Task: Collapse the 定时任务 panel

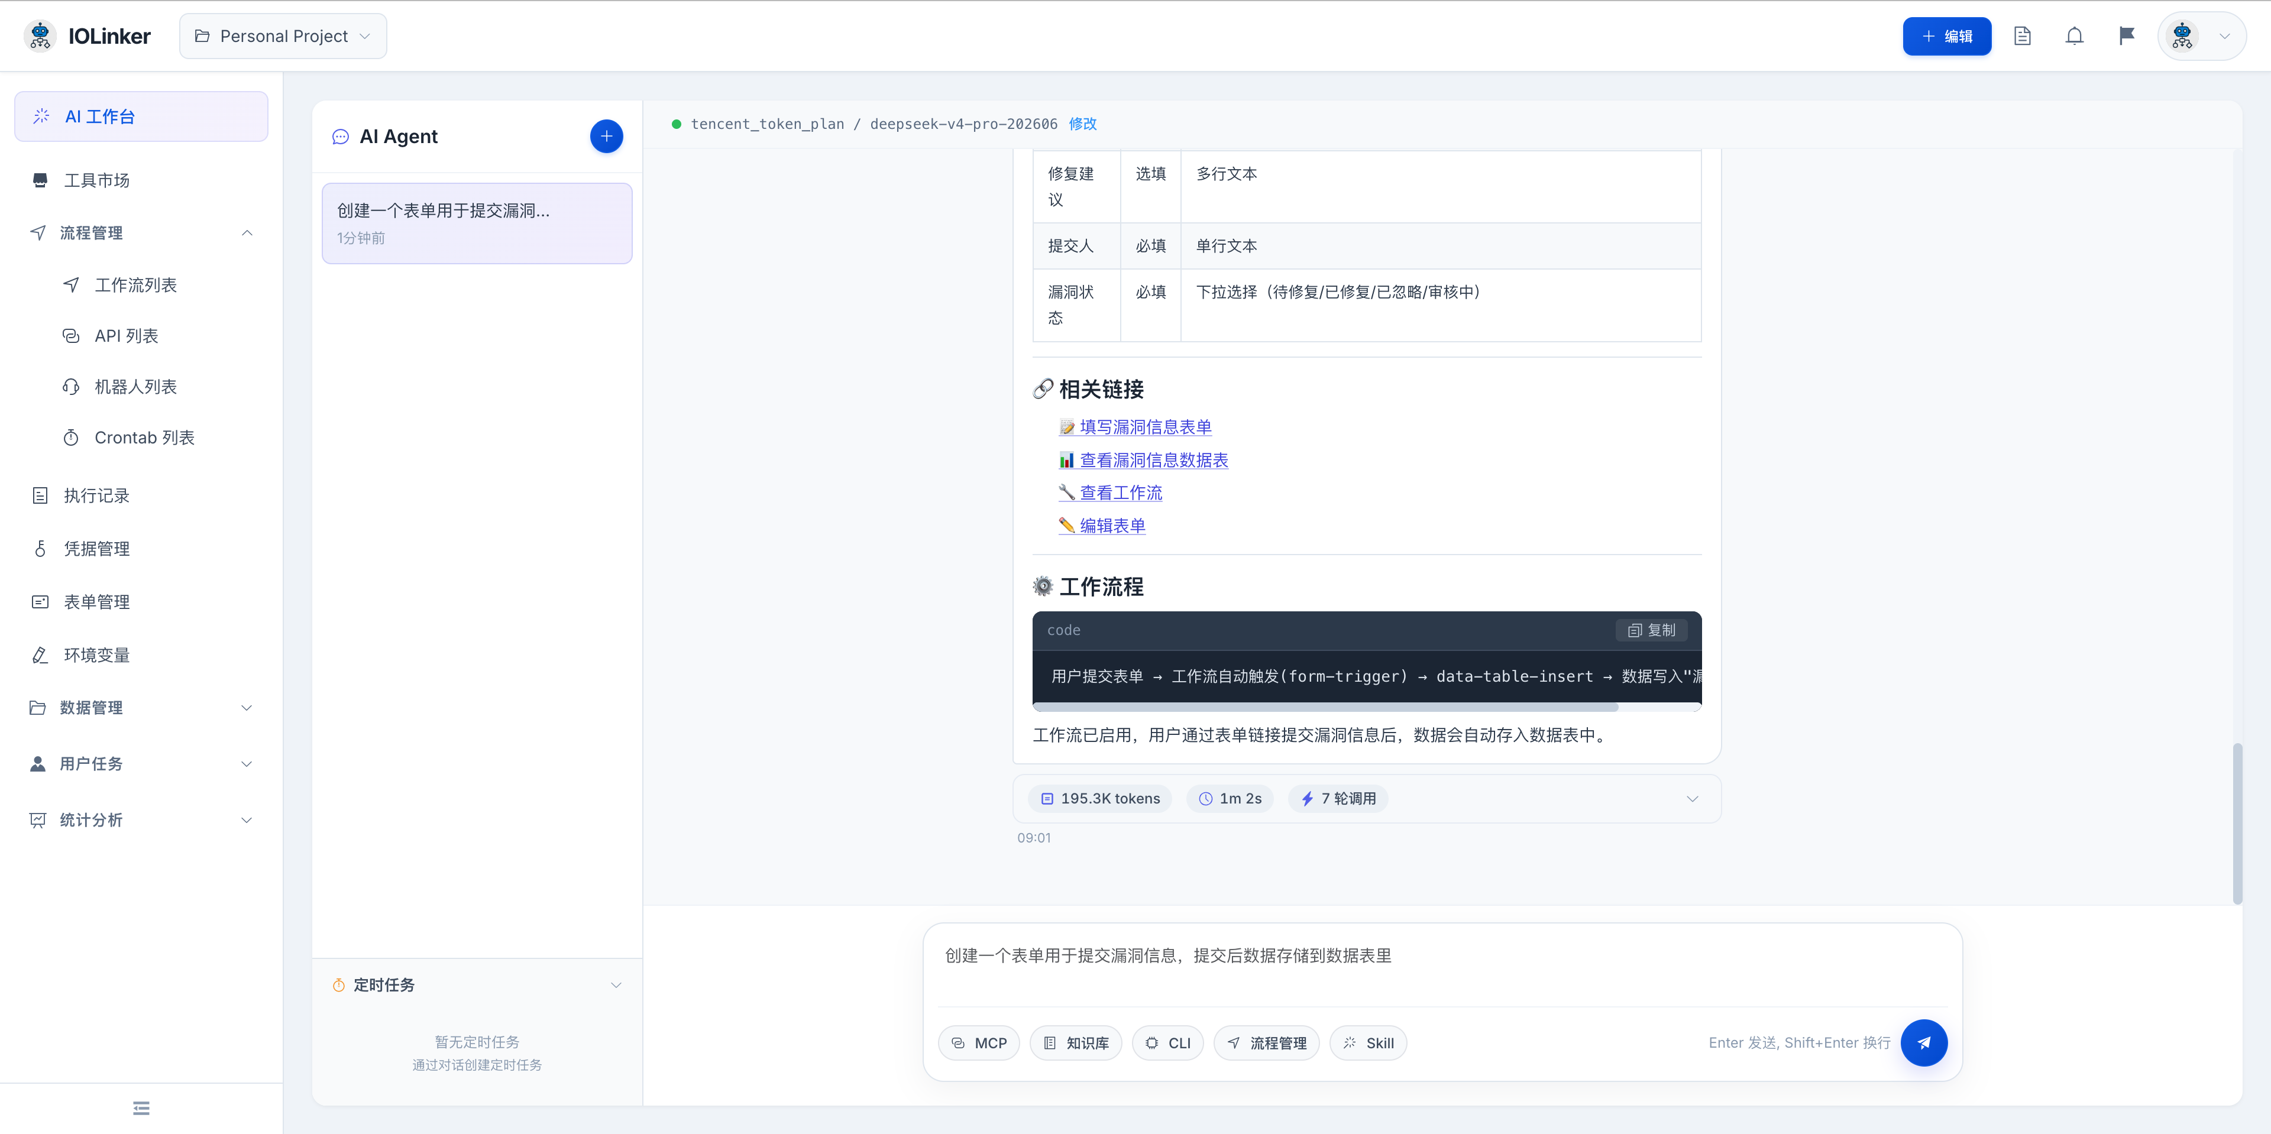Action: [616, 985]
